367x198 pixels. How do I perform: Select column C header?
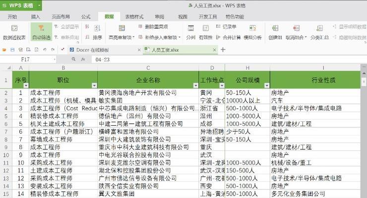[148, 68]
